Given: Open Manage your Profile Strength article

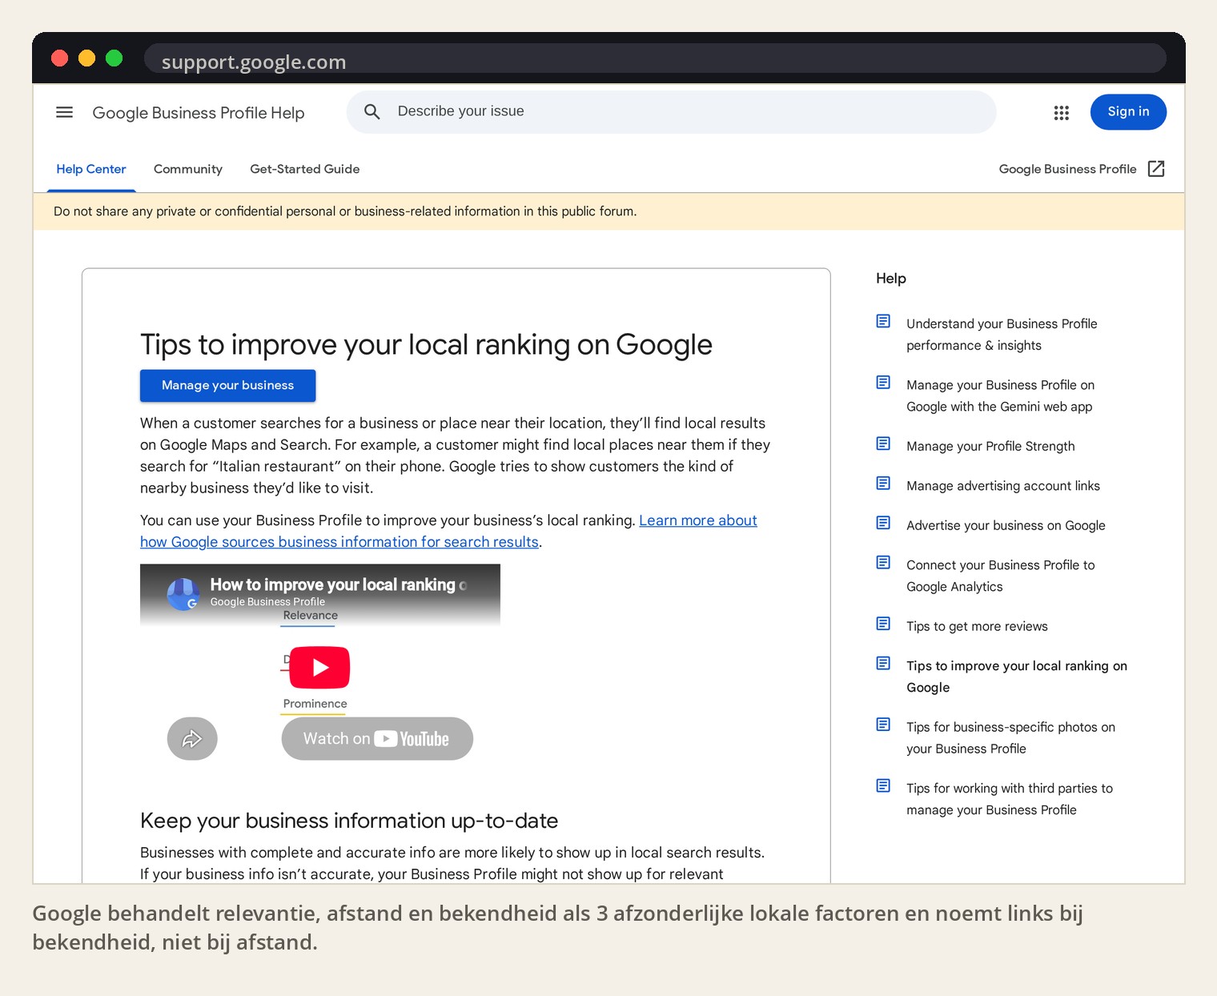Looking at the screenshot, I should click(x=990, y=446).
